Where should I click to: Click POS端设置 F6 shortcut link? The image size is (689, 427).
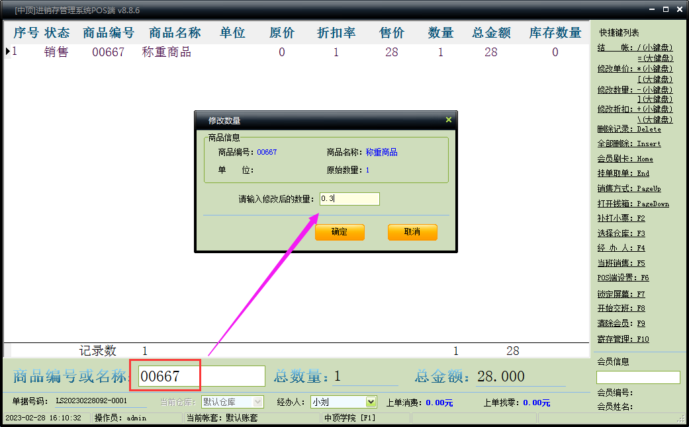click(623, 278)
